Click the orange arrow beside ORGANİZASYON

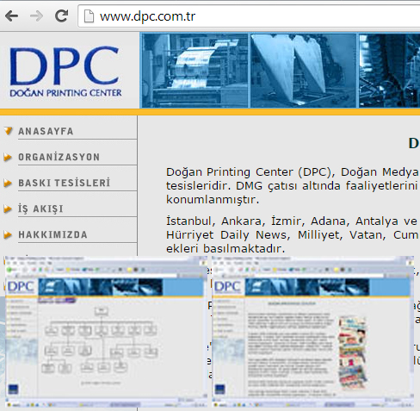coord(8,157)
